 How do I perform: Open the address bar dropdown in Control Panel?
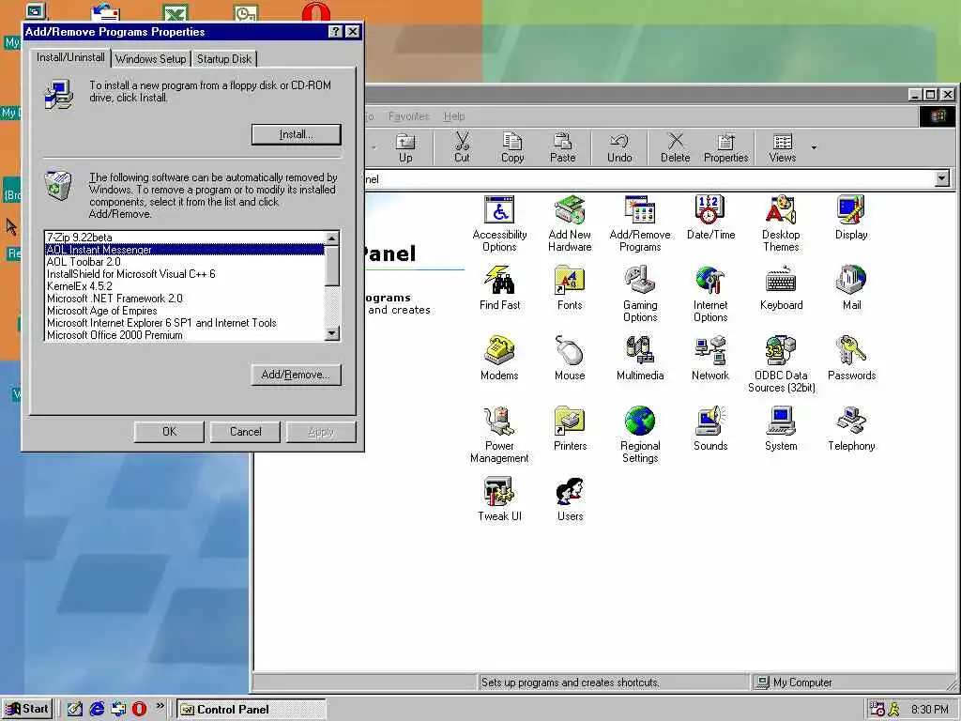[x=942, y=179]
